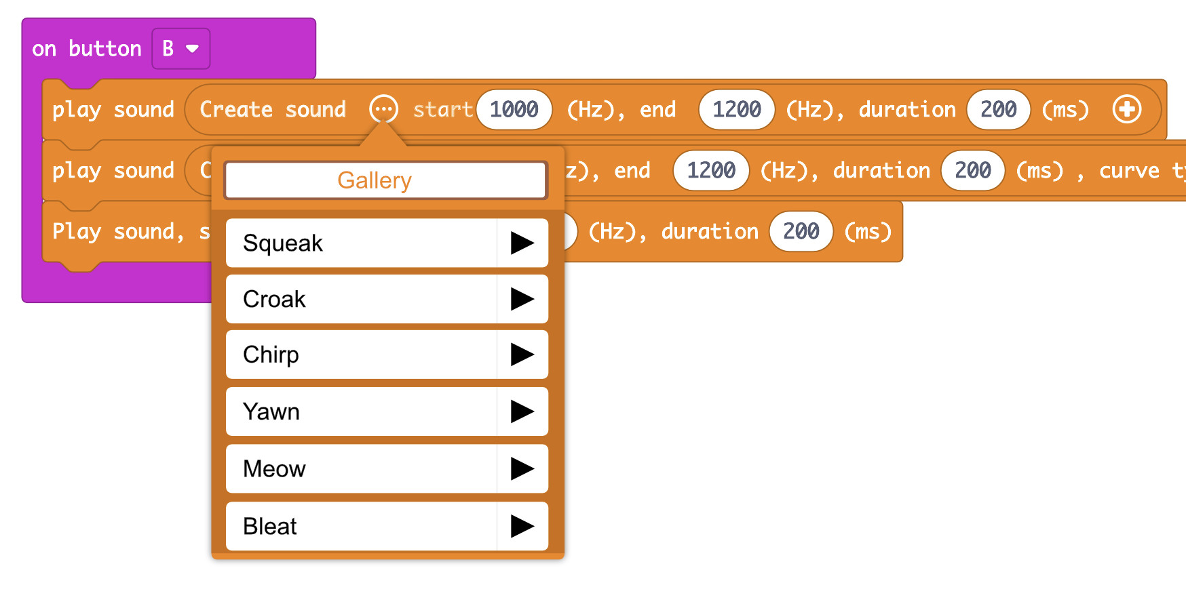1186x606 pixels.
Task: Play the Yawn sound preview
Action: coord(523,411)
